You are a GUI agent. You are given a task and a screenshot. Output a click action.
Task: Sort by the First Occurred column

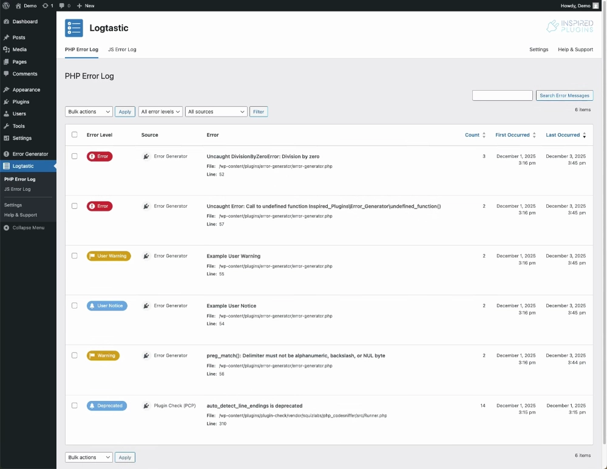(515, 135)
